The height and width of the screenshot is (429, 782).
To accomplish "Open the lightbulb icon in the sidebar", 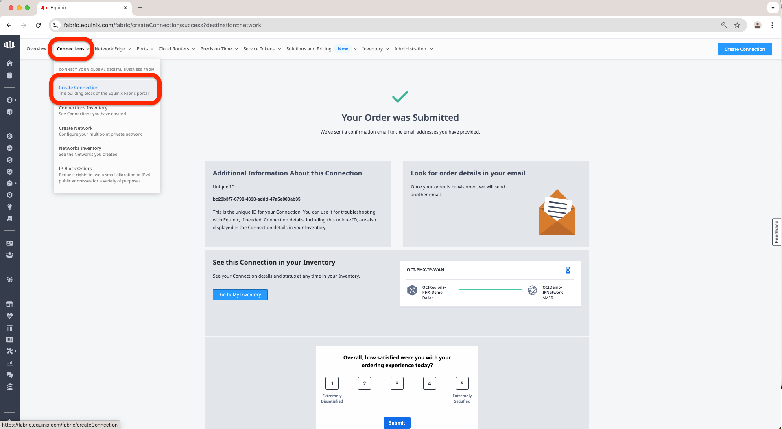I will pos(10,207).
